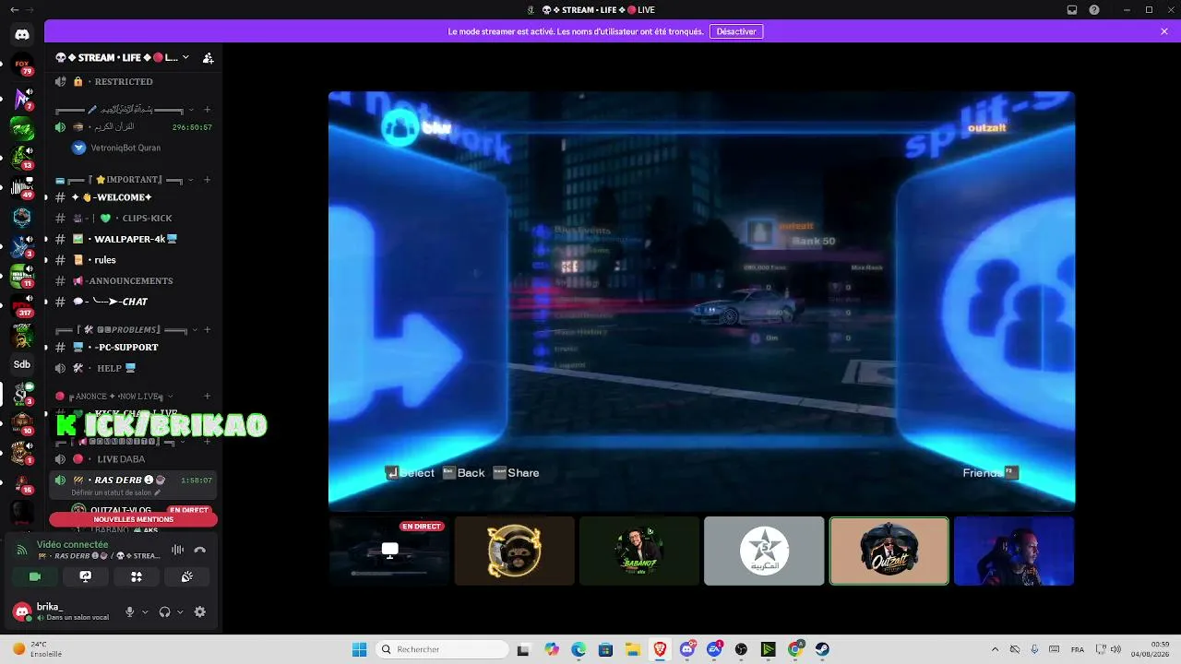
Task: Toggle noise suppression waveform icon
Action: 177,550
